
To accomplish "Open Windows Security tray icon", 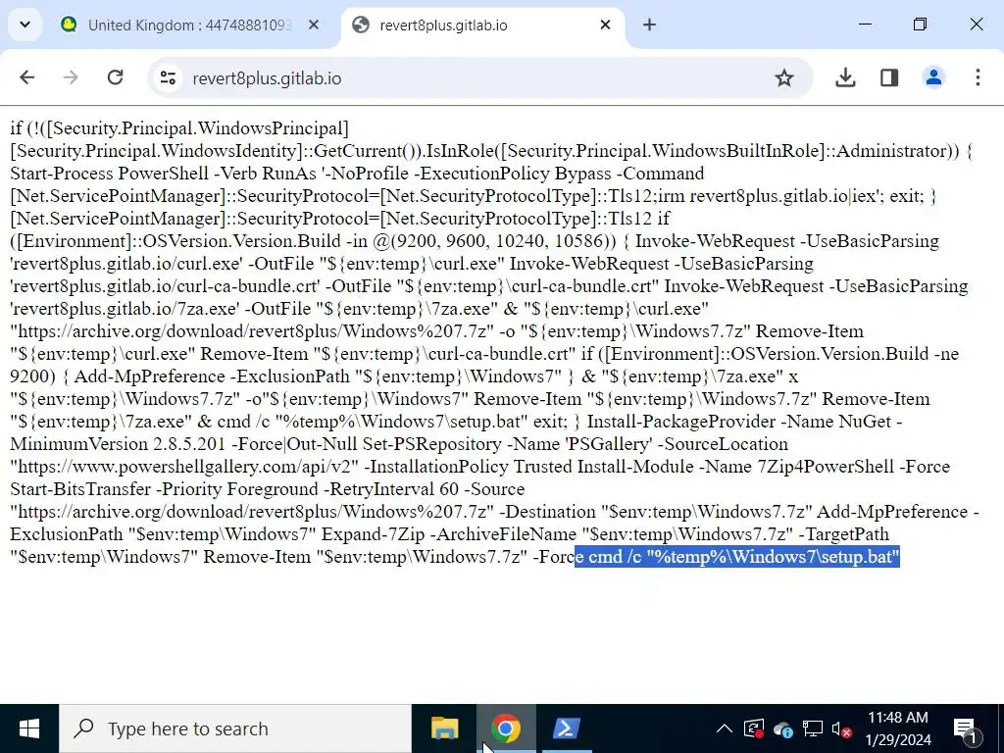I will pos(754,728).
